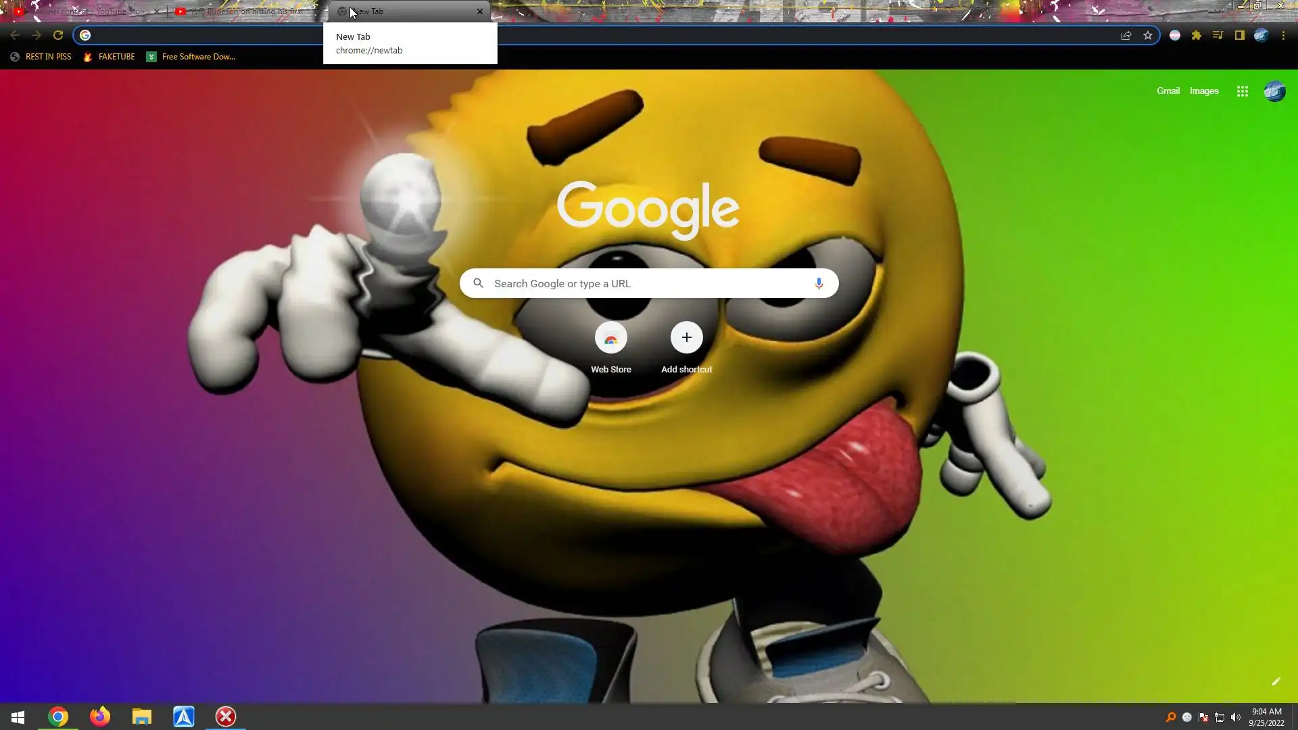Click the Add shortcut button

[x=686, y=337]
